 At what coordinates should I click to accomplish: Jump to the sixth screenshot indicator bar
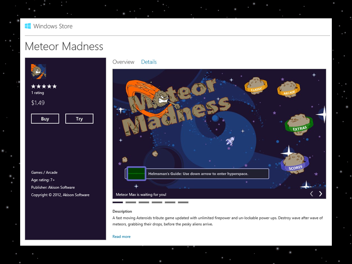[x=183, y=202]
